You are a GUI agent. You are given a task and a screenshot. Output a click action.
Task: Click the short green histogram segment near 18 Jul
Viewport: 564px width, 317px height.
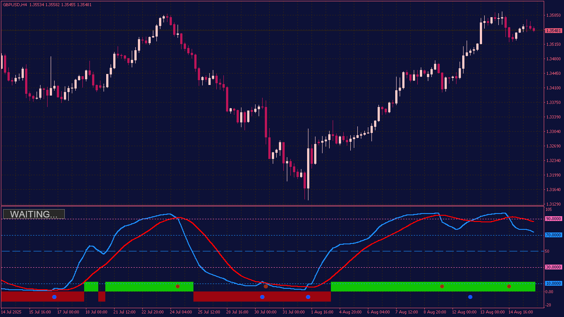(x=91, y=287)
